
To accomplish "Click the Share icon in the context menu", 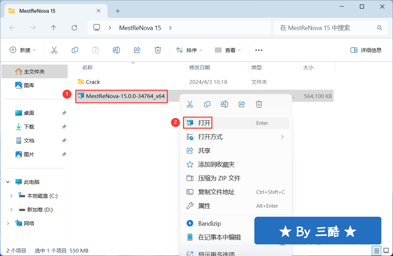I will pos(242,104).
